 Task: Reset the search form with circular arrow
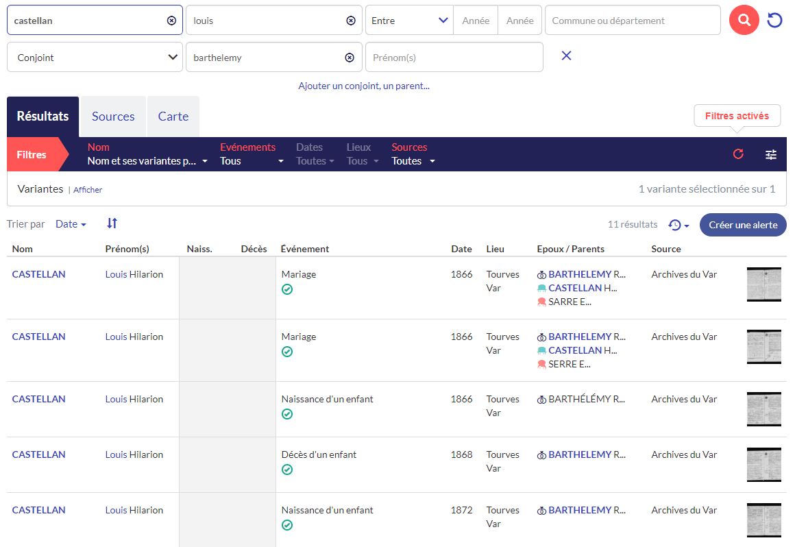pyautogui.click(x=774, y=21)
